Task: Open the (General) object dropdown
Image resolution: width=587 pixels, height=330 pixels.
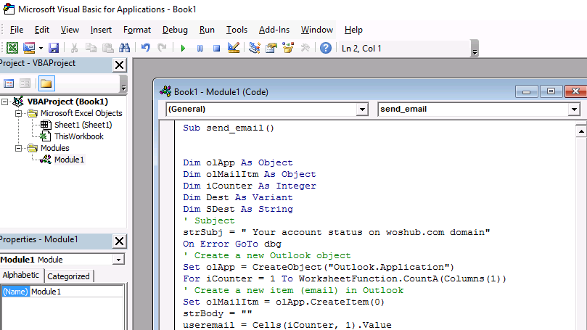Action: [362, 110]
